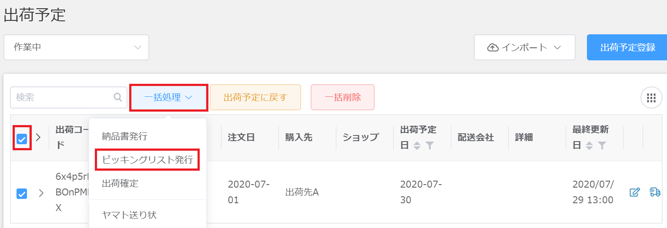Click the search magnifier icon

117,97
